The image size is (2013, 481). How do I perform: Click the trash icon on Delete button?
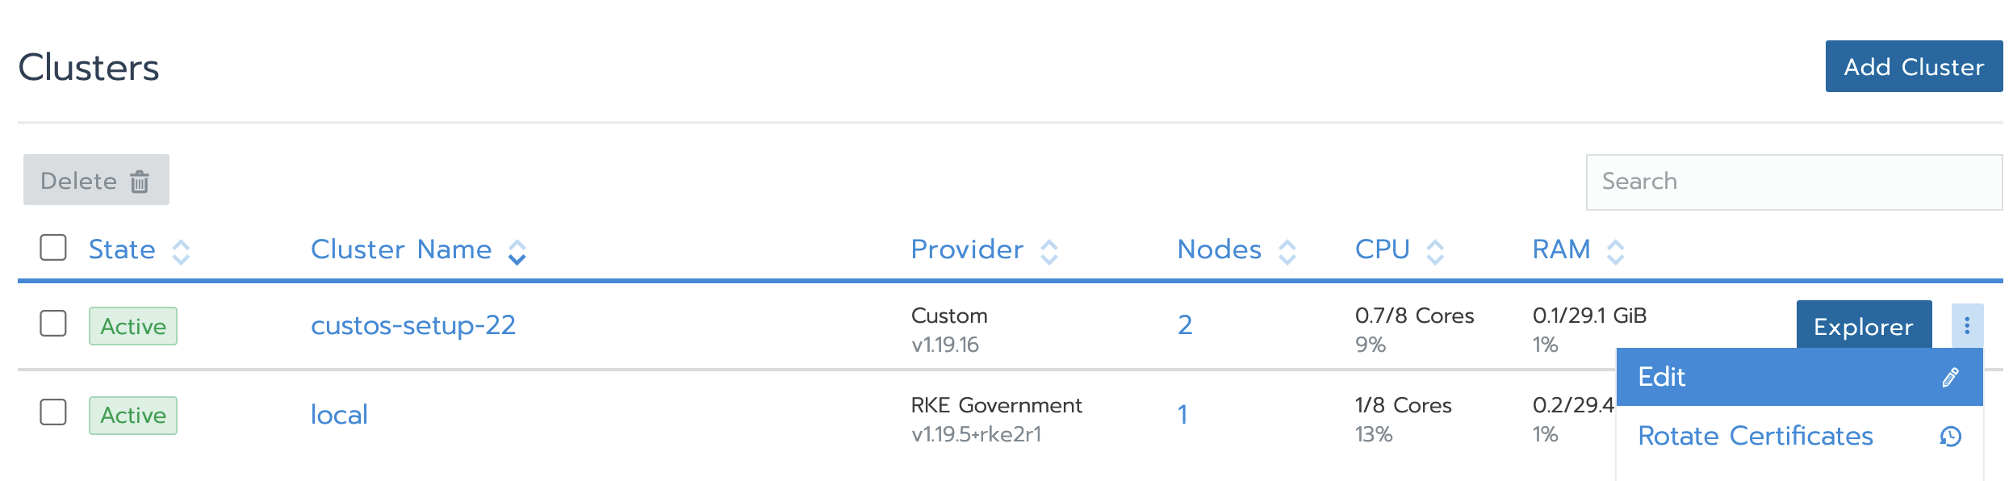tap(140, 182)
